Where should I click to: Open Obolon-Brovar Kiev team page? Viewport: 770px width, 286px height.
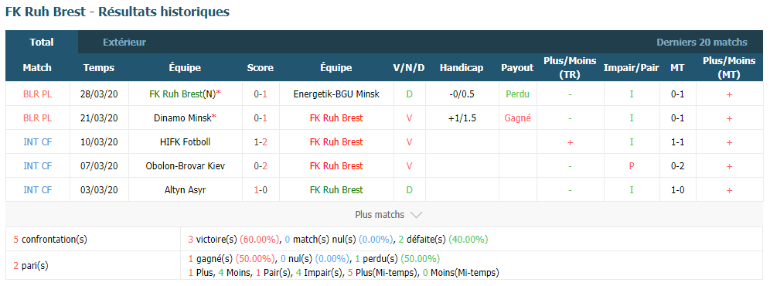[186, 165]
